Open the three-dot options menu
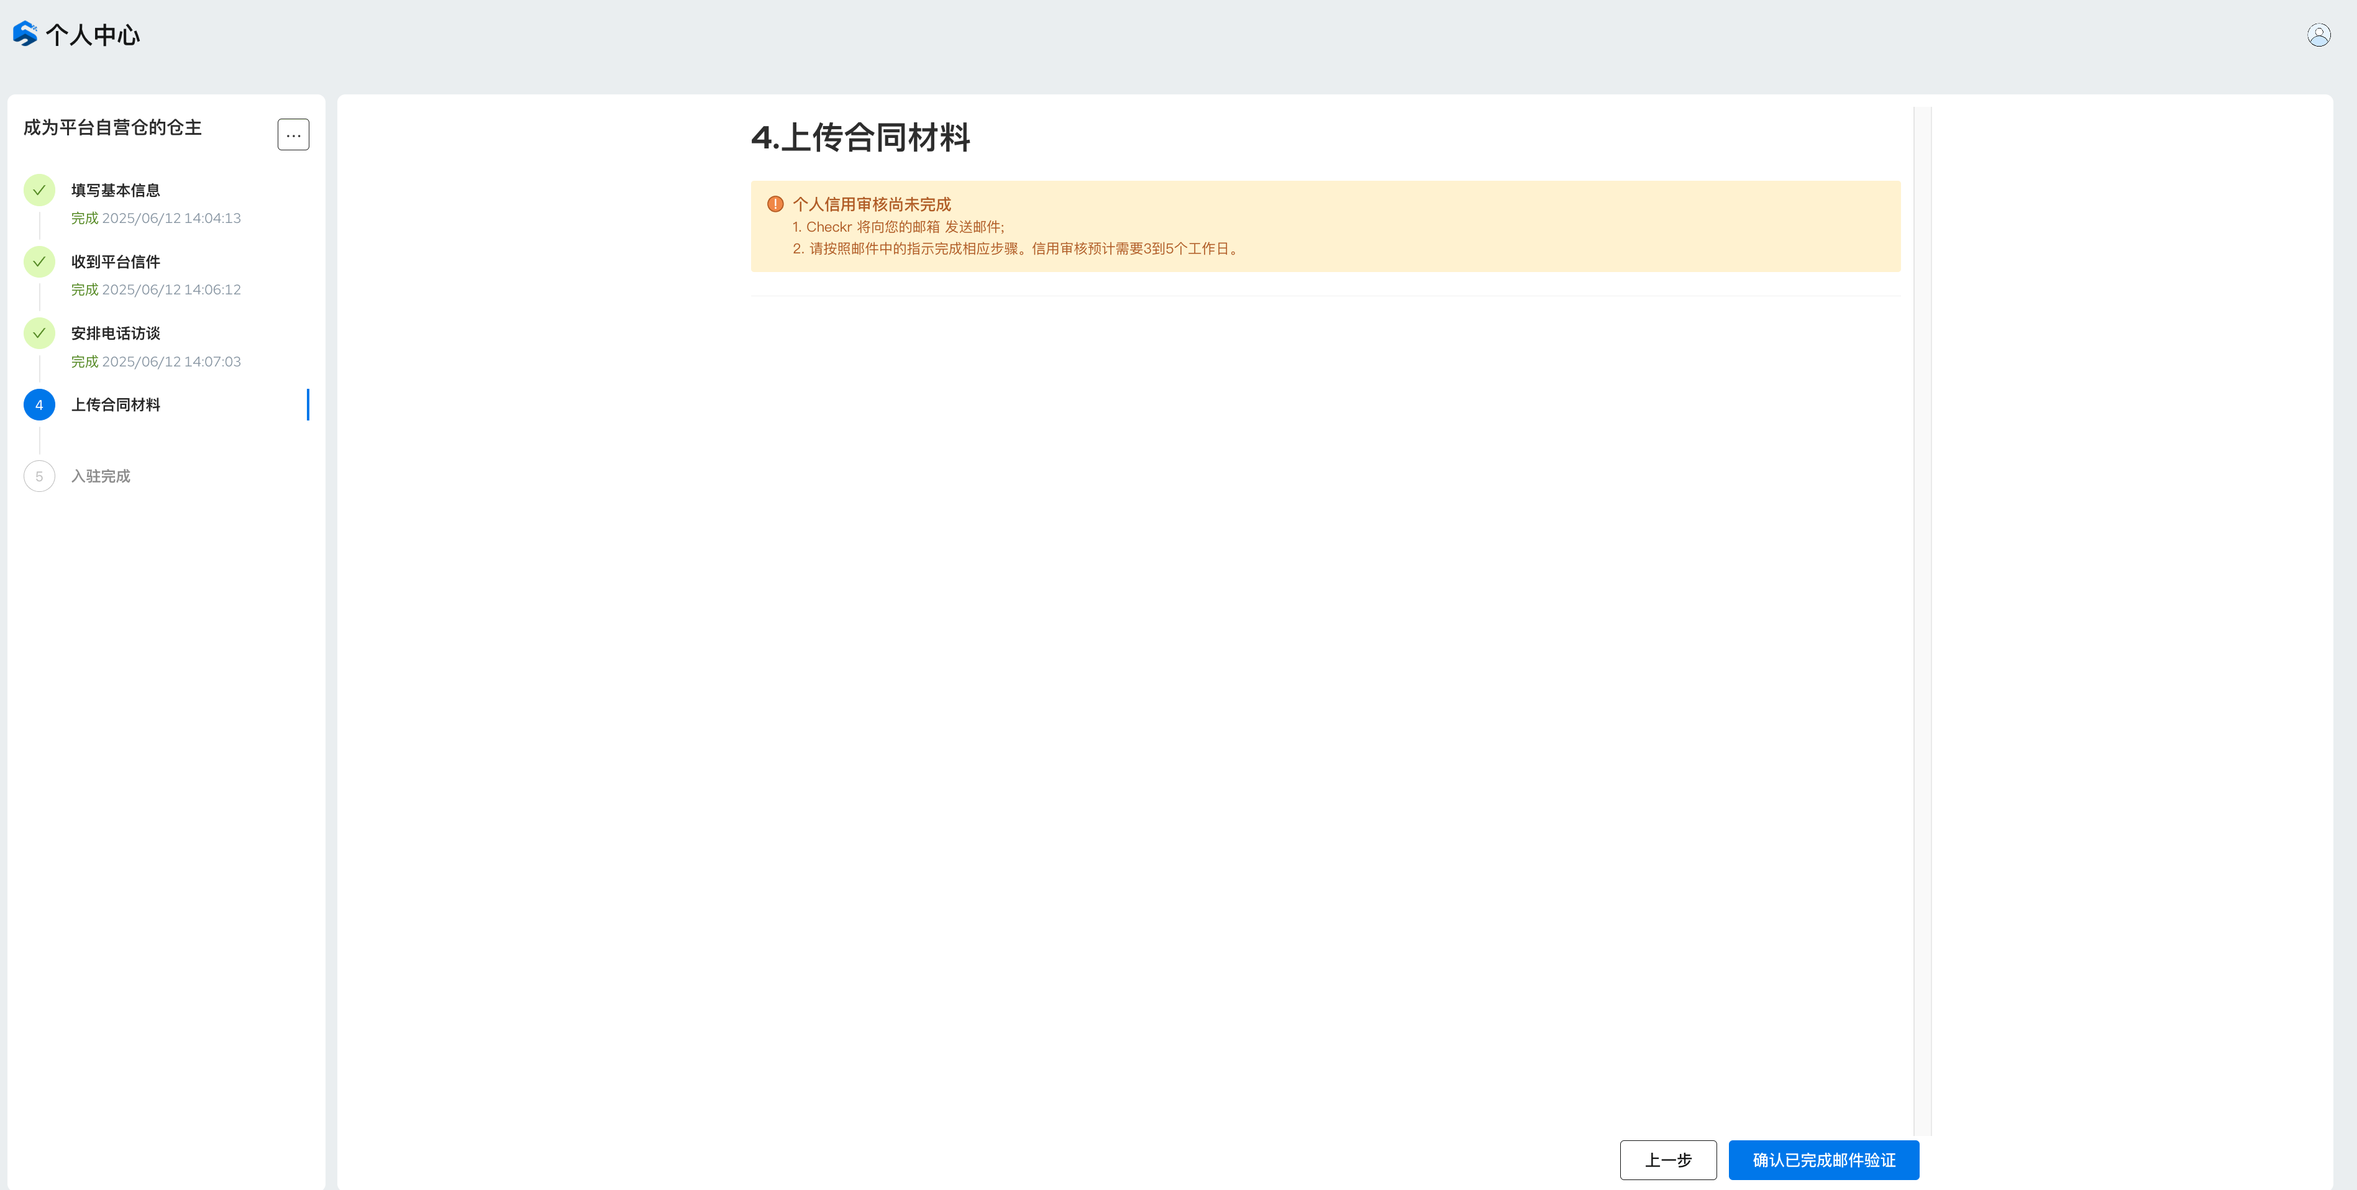The height and width of the screenshot is (1190, 2357). click(x=293, y=134)
